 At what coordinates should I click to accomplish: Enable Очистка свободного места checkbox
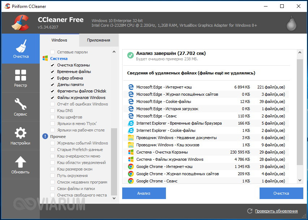coord(52,195)
